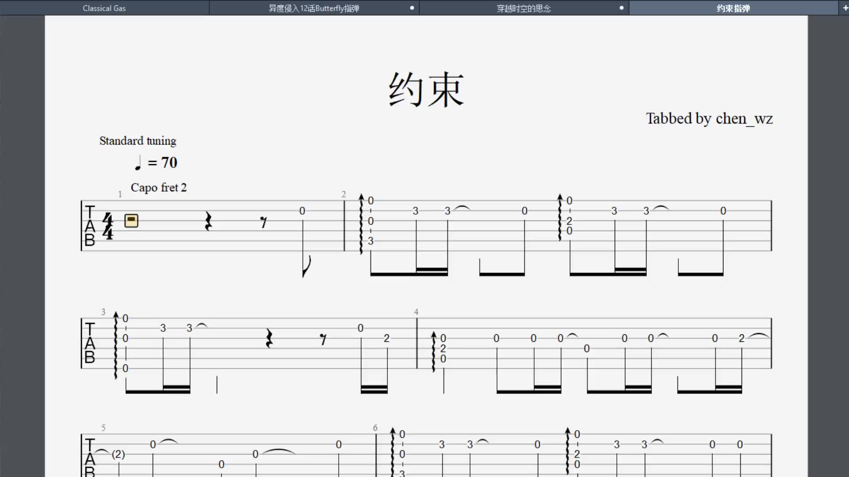This screenshot has height=477, width=849.
Task: Select the fret 2 note ending bar 3
Action: point(386,338)
